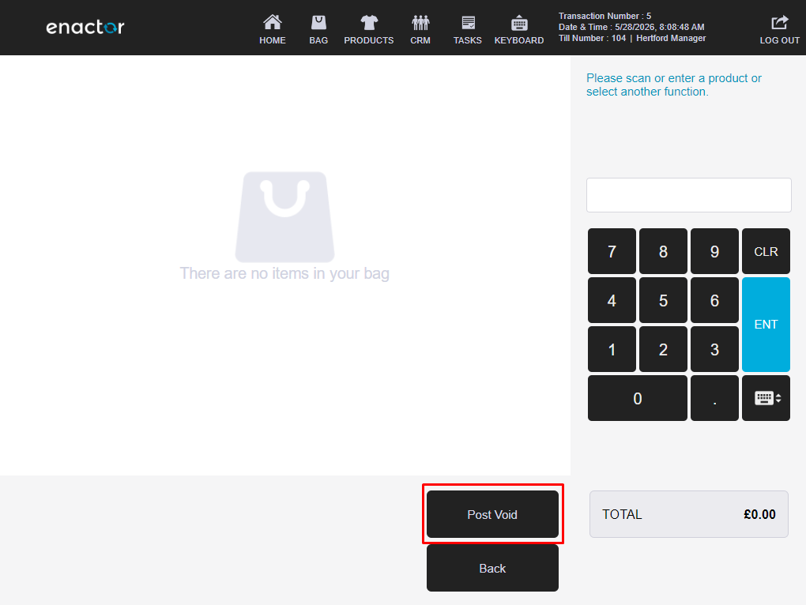Click 'Transaction Number : 5' text
This screenshot has height=605, width=806.
coord(605,16)
